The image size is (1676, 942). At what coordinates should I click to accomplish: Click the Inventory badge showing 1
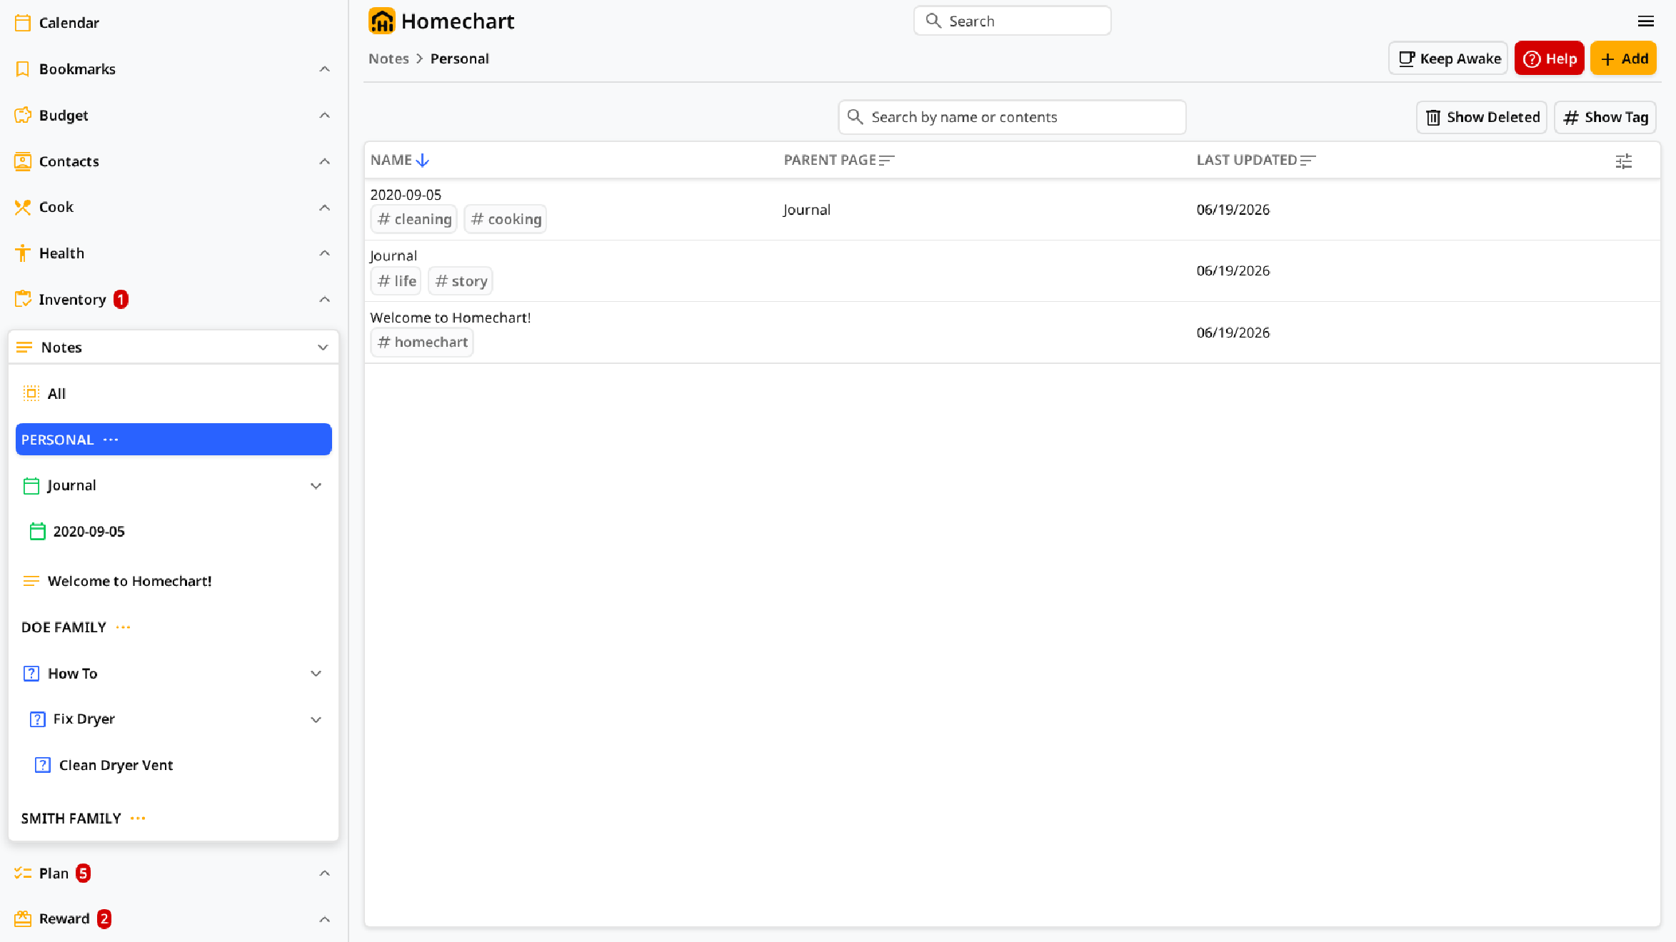(x=121, y=300)
